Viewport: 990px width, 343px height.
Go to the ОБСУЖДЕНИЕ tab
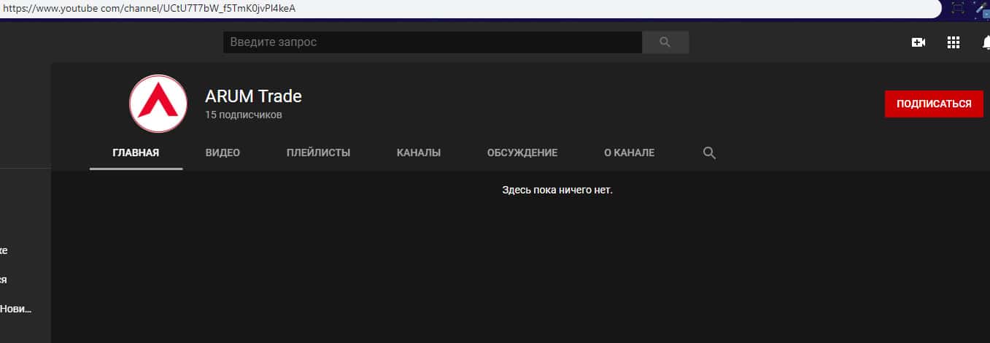(x=522, y=153)
